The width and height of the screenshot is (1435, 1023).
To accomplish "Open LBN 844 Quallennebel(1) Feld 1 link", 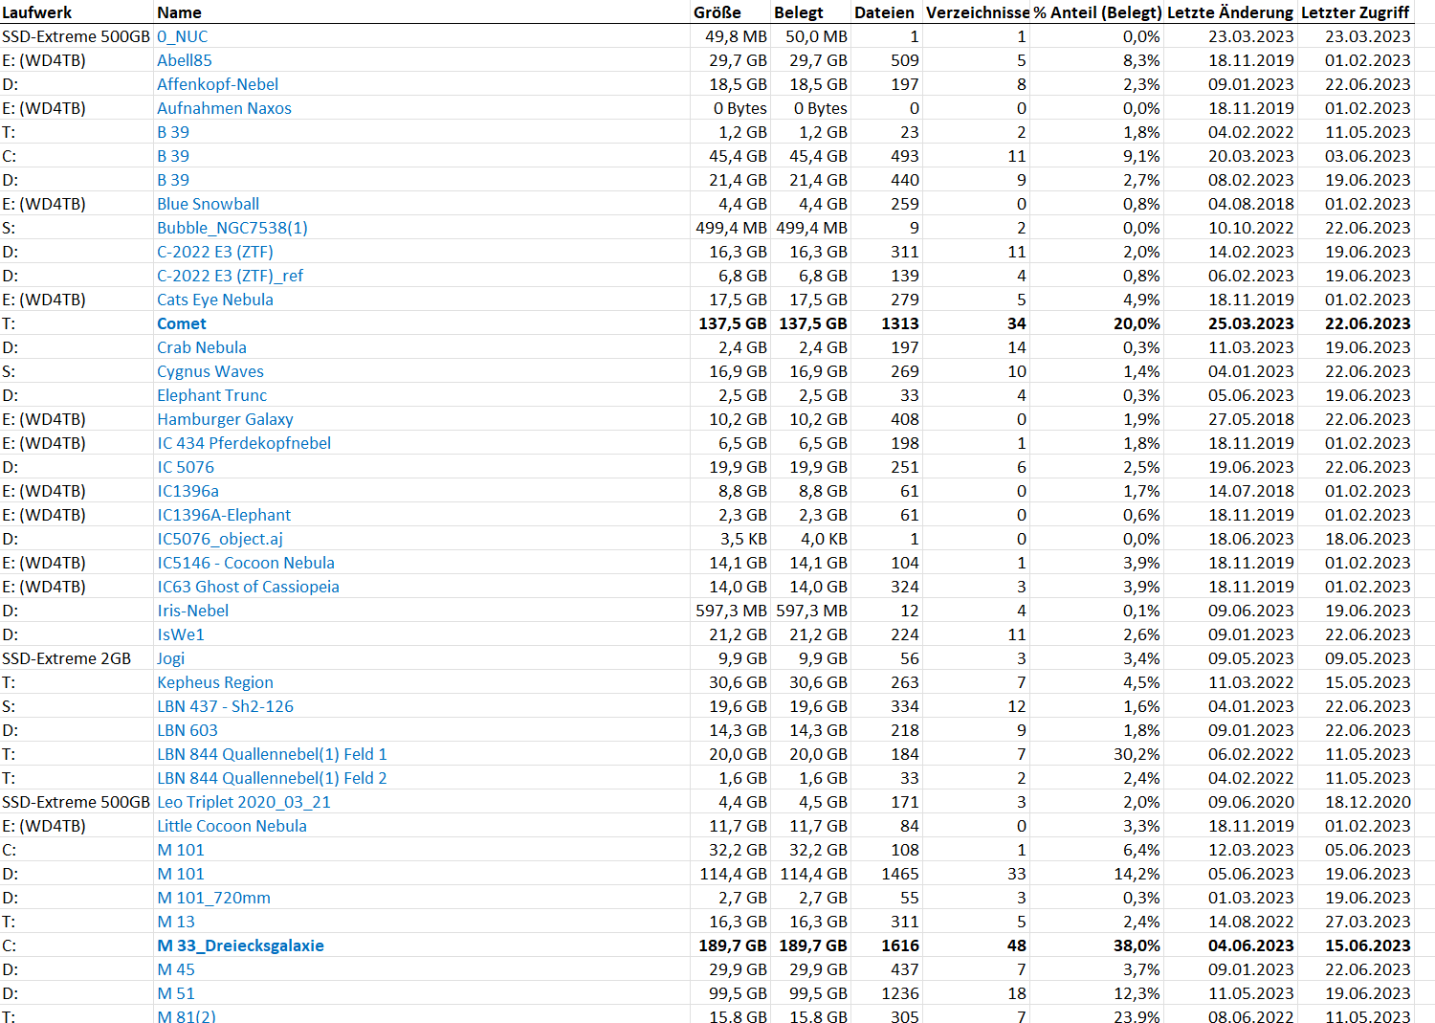I will coord(272,754).
